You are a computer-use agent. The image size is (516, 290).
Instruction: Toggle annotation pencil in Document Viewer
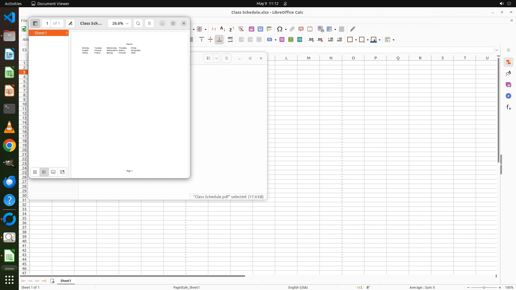70,23
